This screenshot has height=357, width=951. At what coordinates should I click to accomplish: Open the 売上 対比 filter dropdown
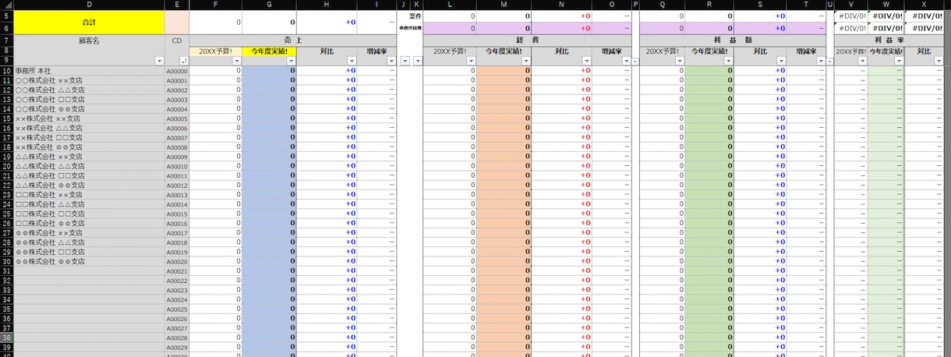(x=352, y=61)
